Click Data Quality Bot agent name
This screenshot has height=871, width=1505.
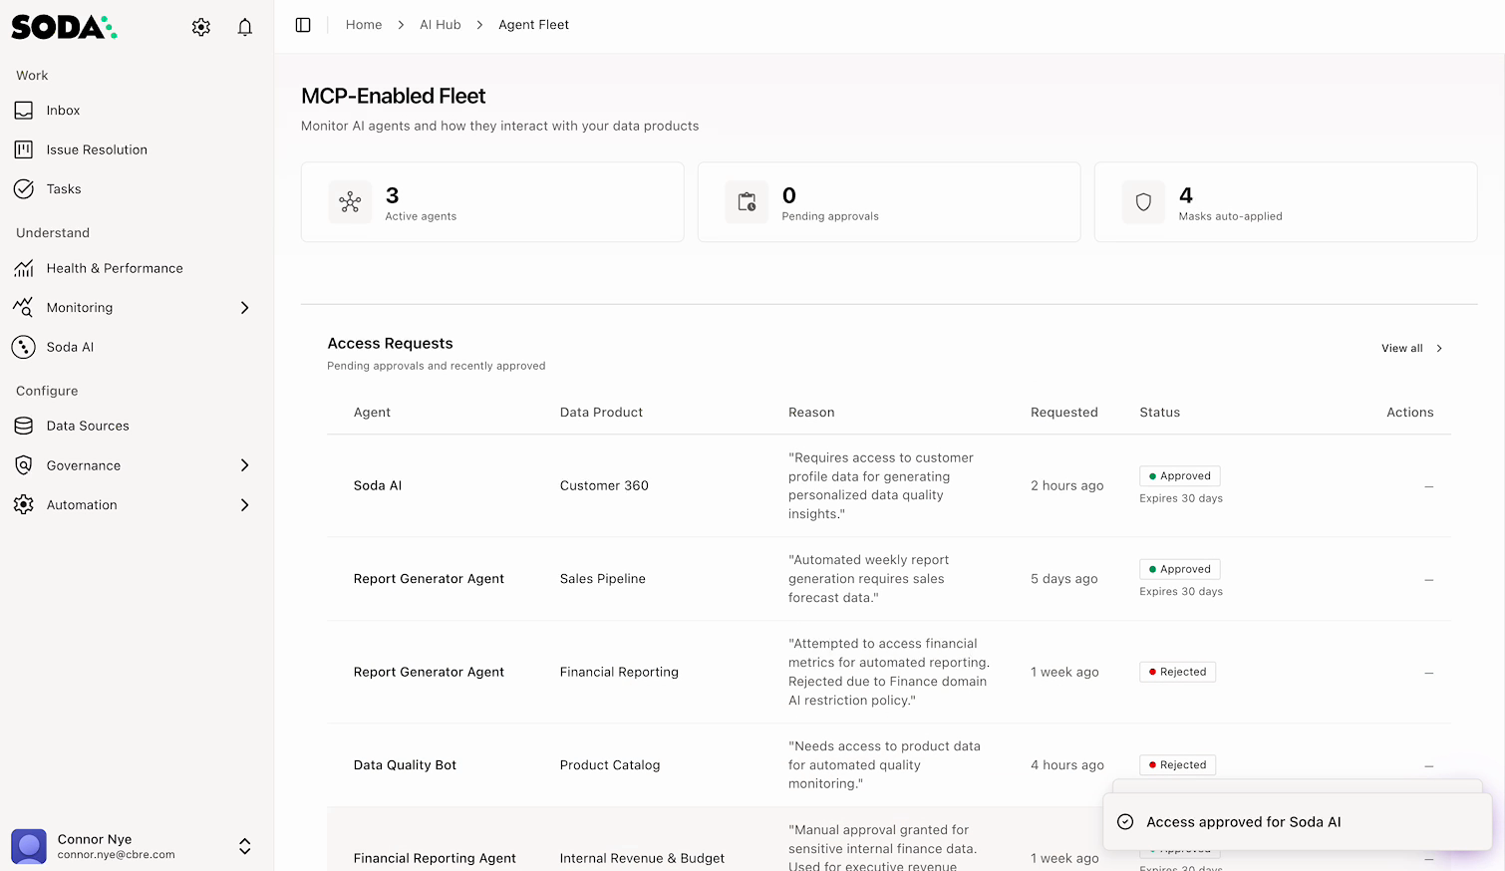point(405,765)
